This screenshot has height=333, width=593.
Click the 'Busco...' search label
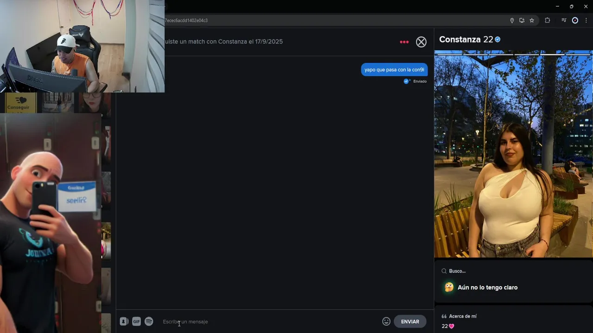(457, 271)
